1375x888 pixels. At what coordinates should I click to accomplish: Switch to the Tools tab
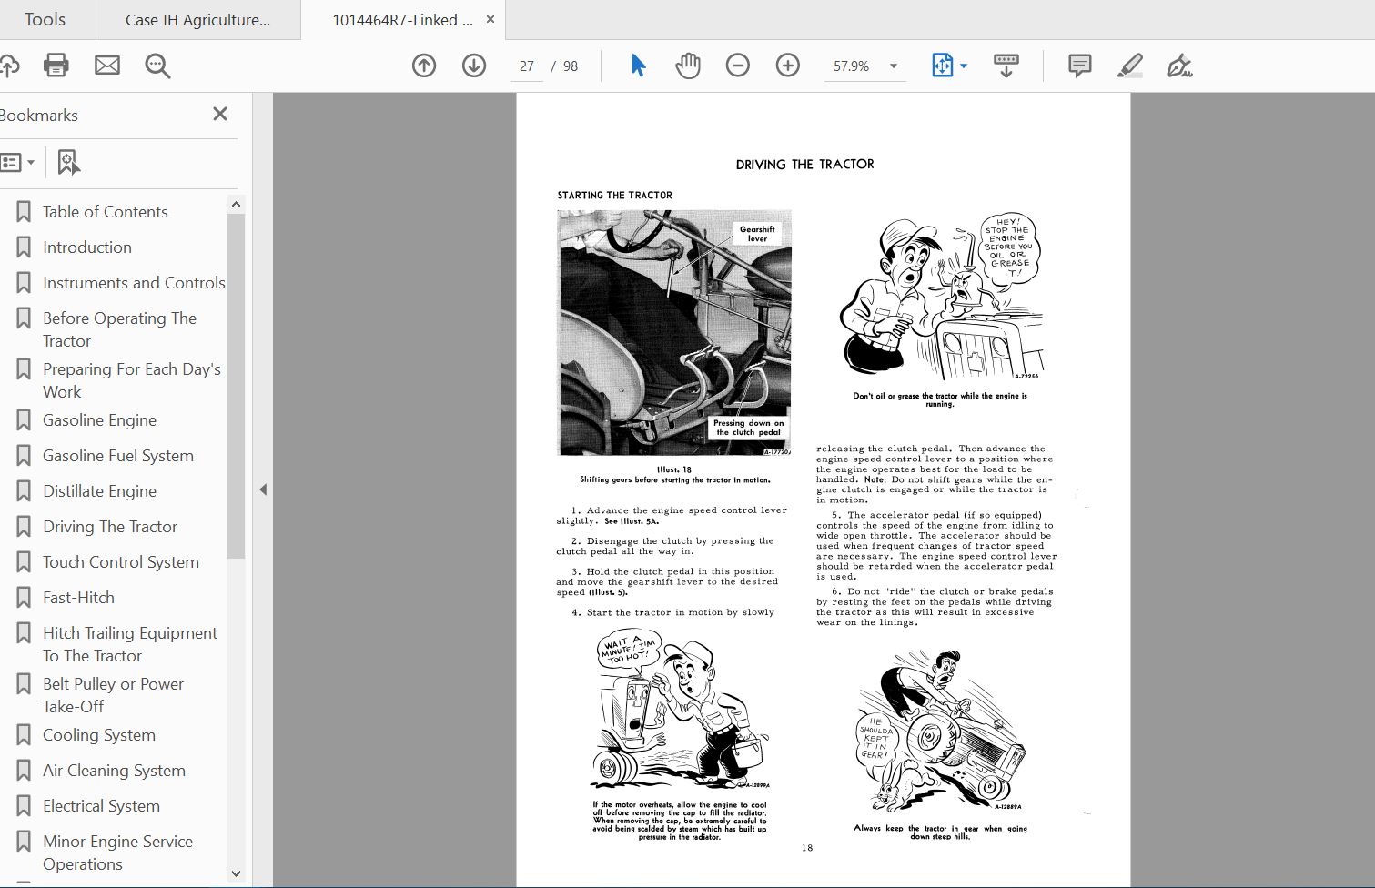coord(45,19)
